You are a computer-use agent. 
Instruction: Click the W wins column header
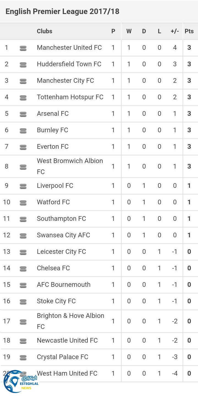click(129, 31)
